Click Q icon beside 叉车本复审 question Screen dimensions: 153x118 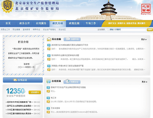pyautogui.click(x=48, y=108)
